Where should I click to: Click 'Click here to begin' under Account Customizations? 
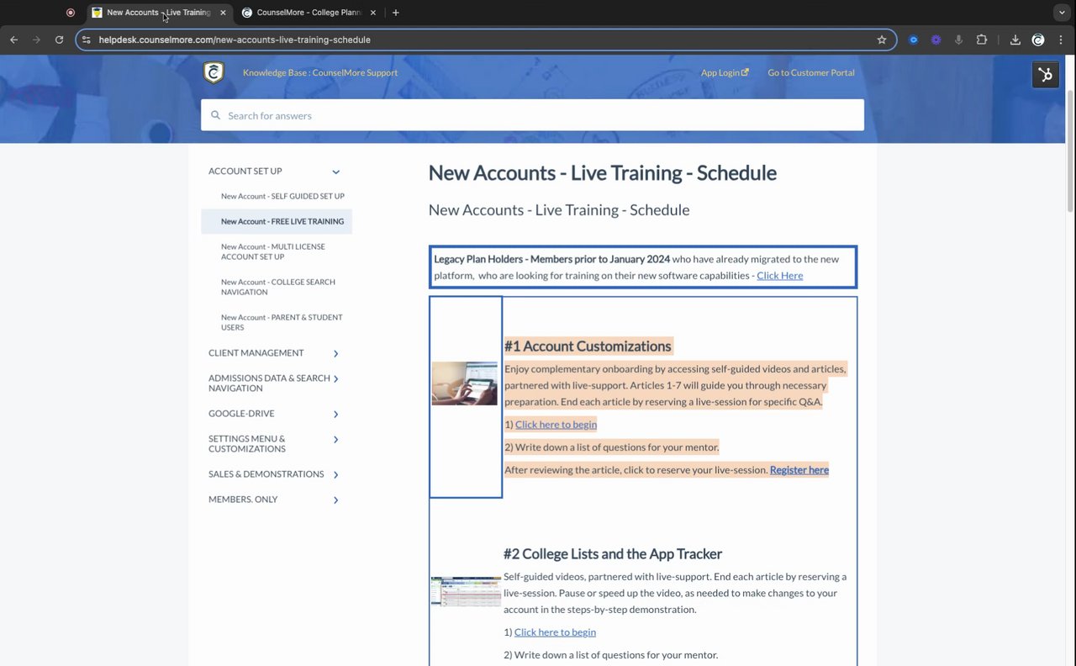coord(556,425)
